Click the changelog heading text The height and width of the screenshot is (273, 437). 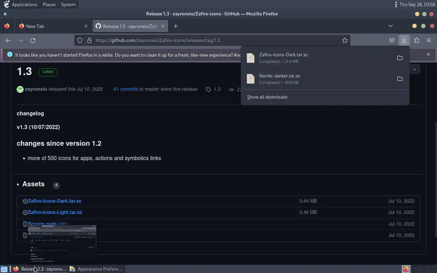(30, 113)
